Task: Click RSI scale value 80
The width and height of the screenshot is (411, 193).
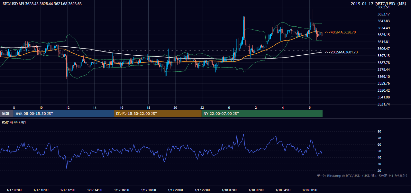Action: coord(379,132)
